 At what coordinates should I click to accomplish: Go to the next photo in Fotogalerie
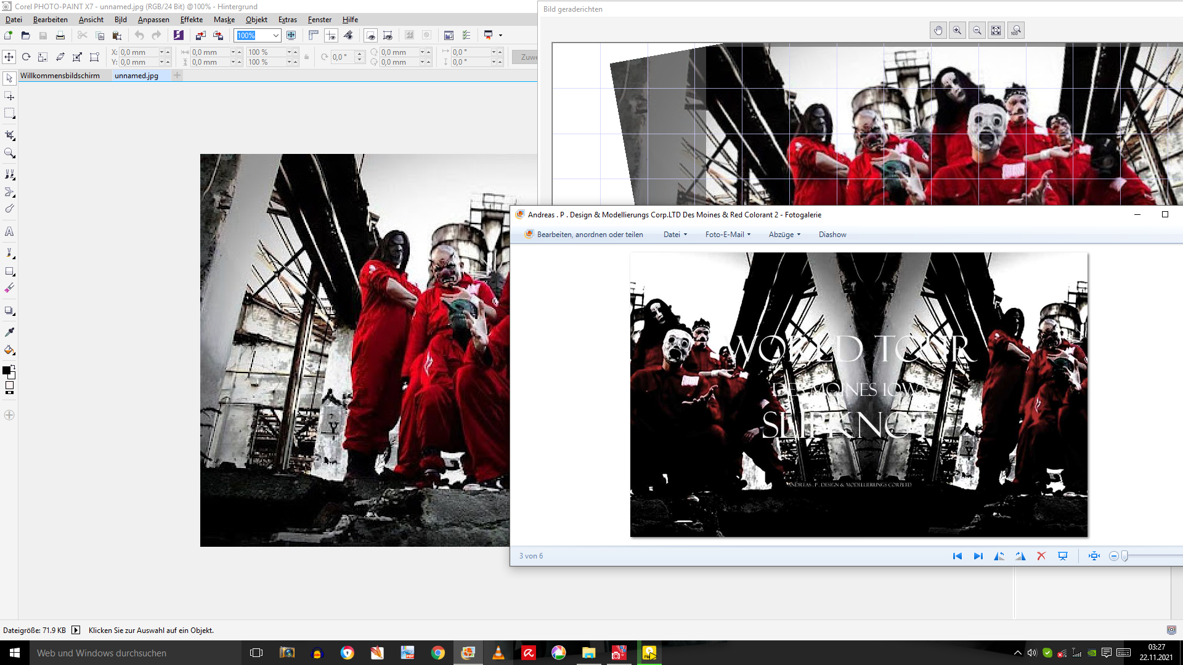pyautogui.click(x=978, y=556)
